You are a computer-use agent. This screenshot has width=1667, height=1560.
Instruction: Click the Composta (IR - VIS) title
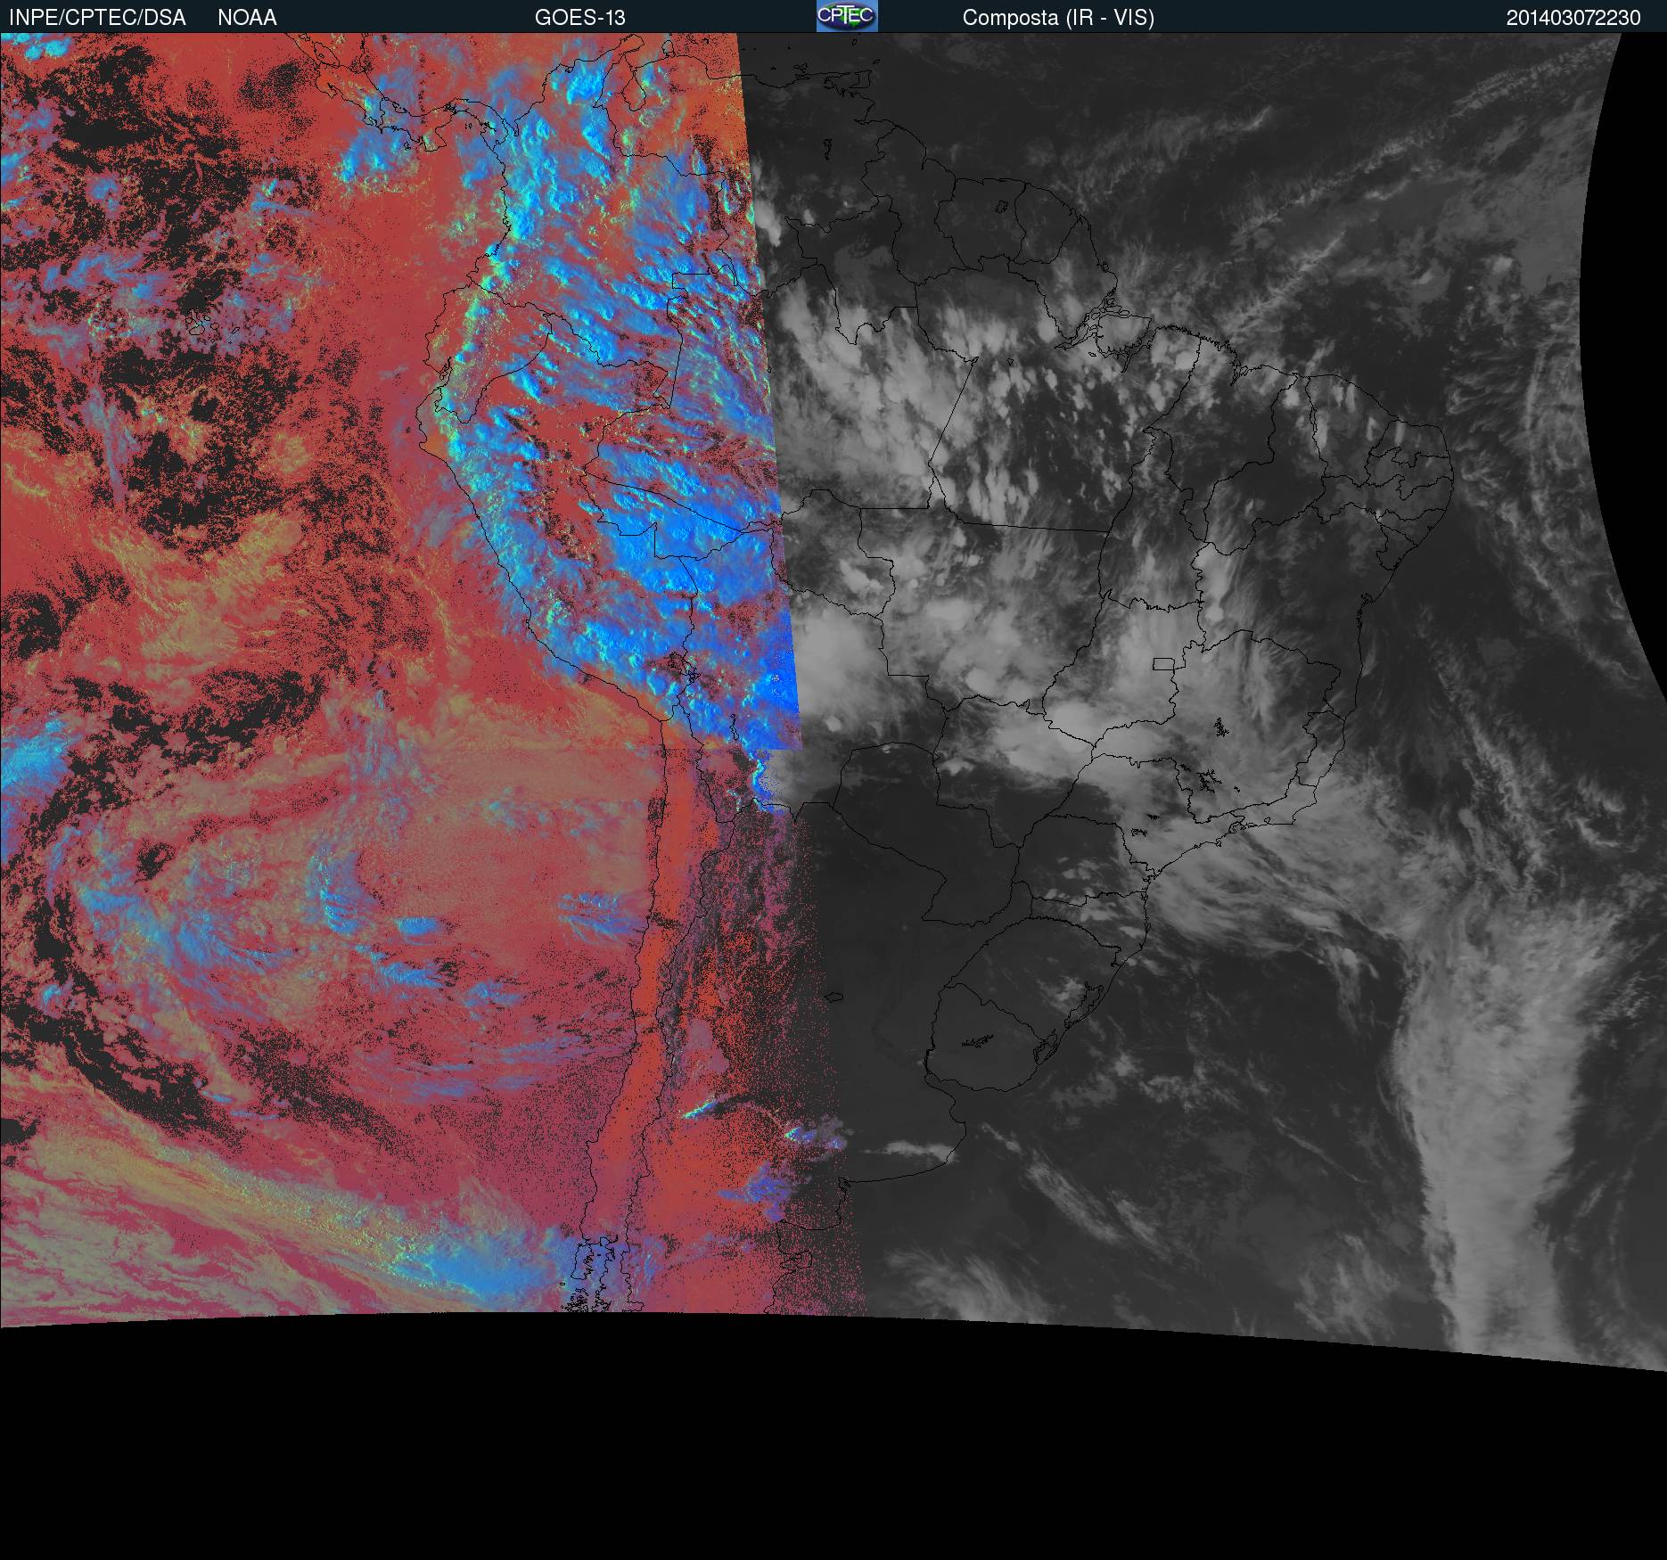pyautogui.click(x=1058, y=18)
